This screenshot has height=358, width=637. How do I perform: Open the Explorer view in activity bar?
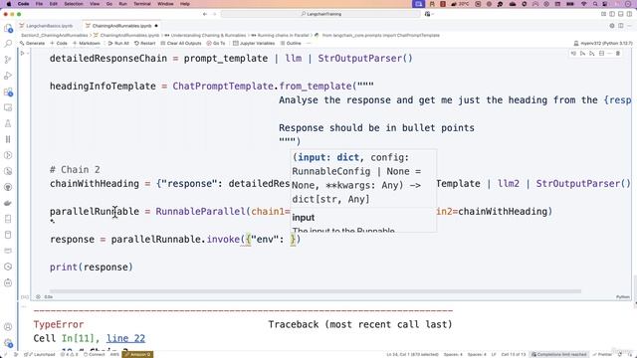(8, 28)
